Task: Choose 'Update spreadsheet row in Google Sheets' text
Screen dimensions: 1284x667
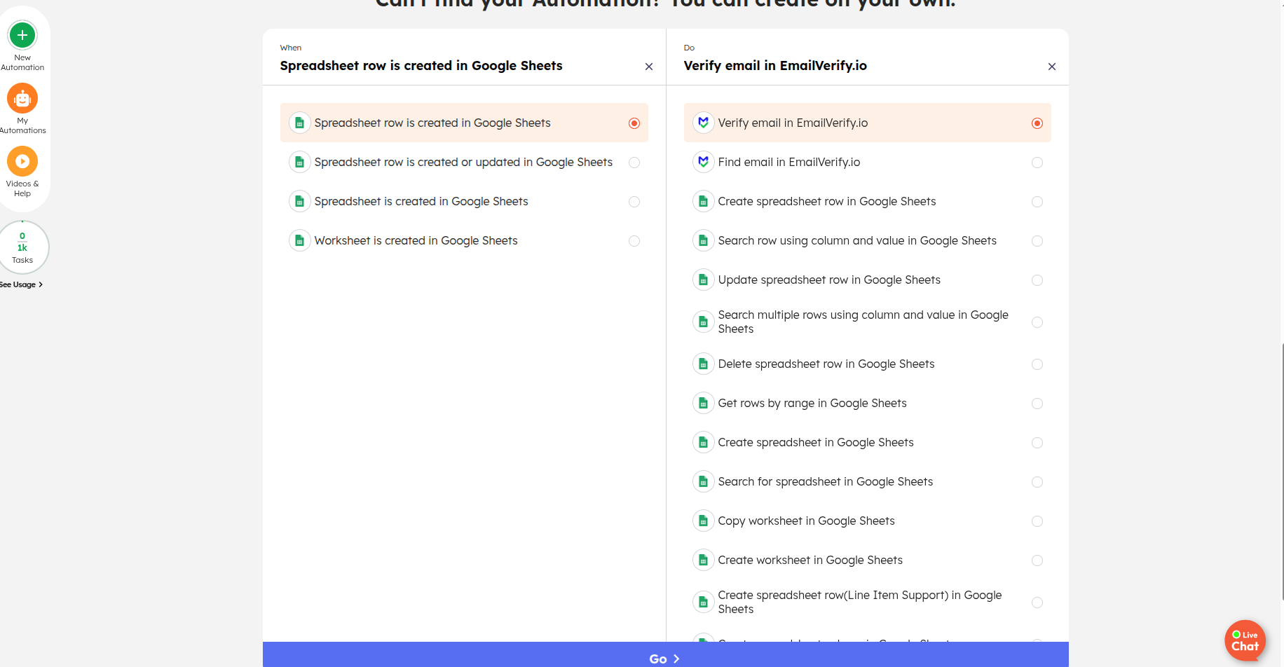Action: [x=829, y=280]
